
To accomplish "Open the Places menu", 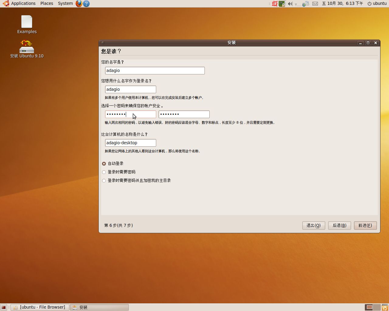I will click(x=47, y=3).
